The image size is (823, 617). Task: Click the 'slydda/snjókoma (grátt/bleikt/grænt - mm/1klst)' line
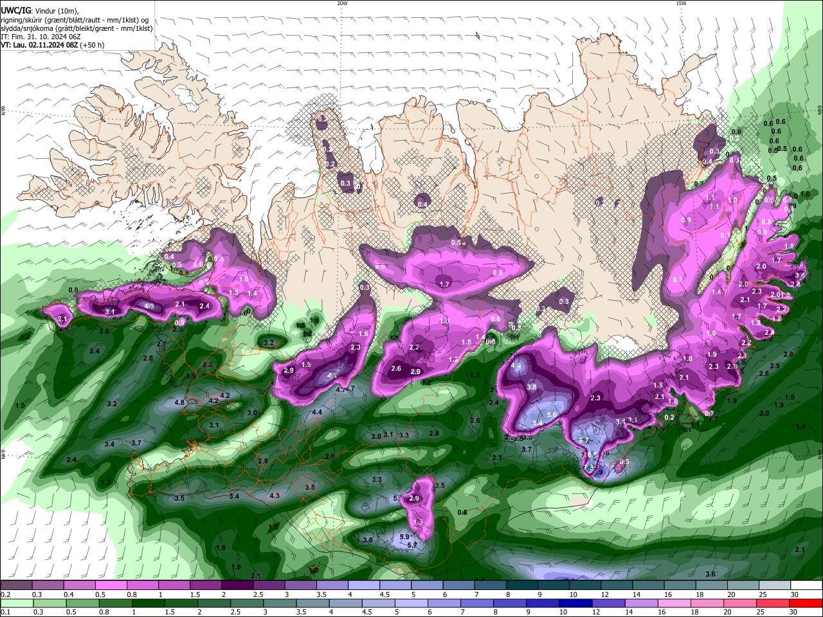pos(77,28)
